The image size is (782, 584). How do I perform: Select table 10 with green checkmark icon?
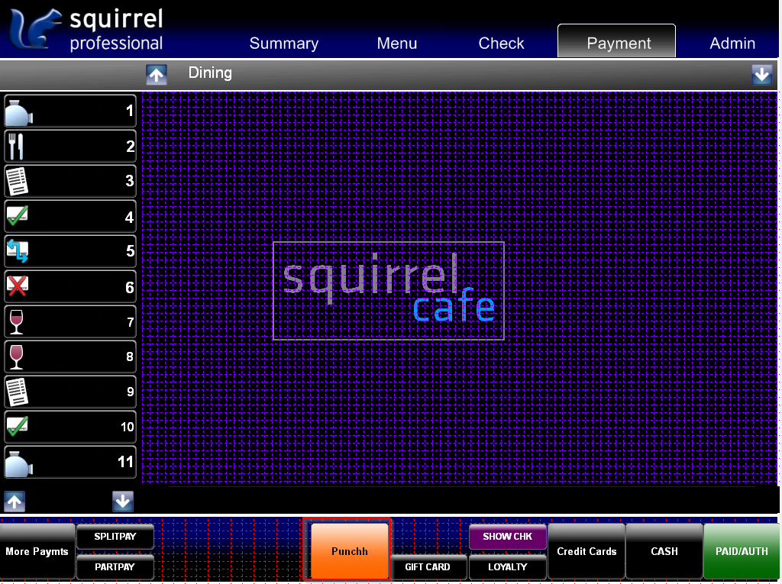click(x=70, y=427)
